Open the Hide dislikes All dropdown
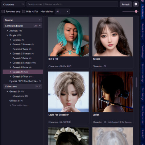The image size is (145, 145). pyautogui.click(x=62, y=12)
